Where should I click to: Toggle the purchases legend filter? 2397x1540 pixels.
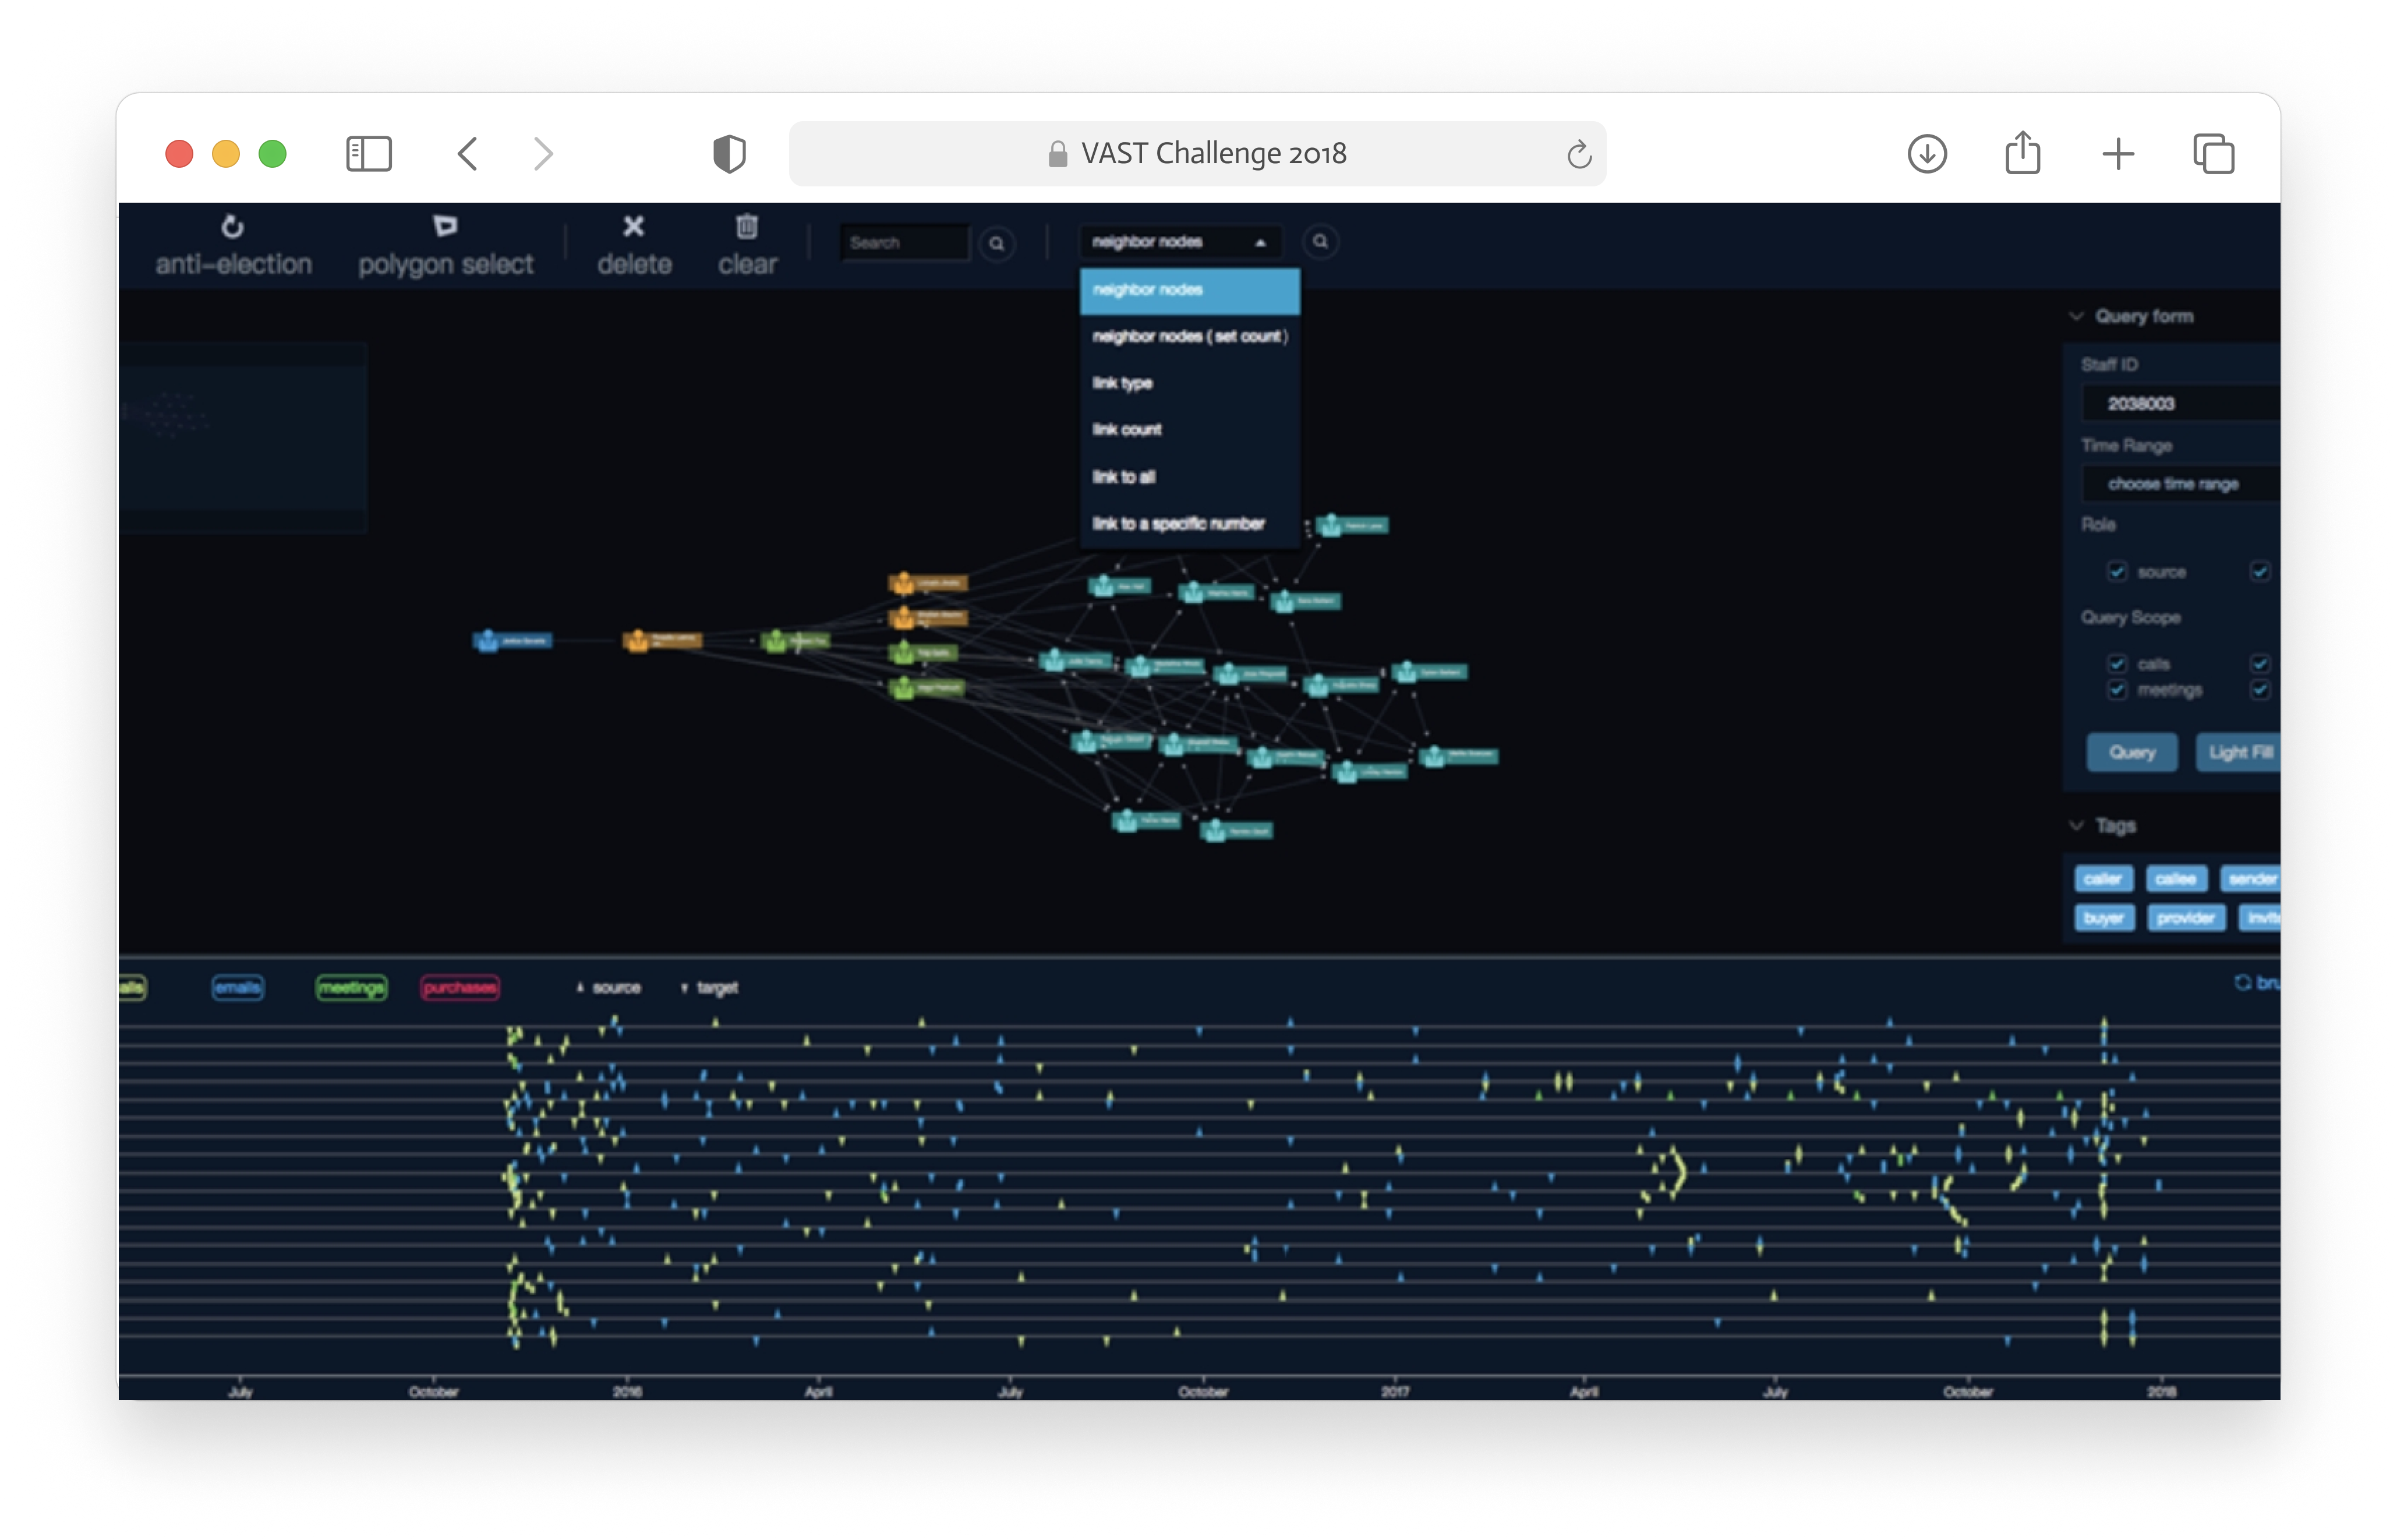point(460,988)
